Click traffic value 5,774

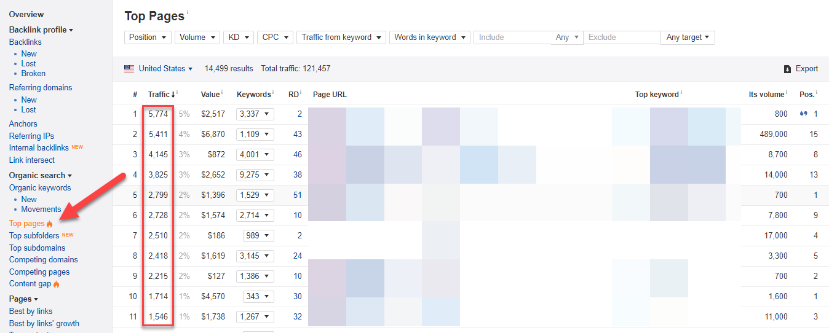[158, 114]
